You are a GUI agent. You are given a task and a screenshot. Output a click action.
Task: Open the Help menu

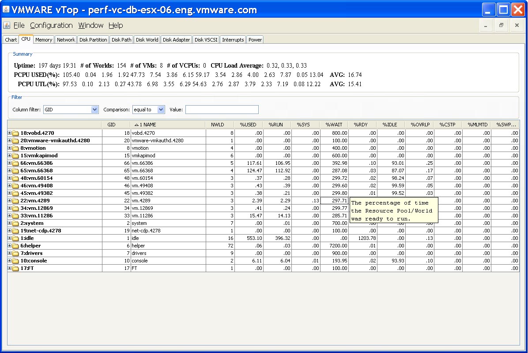(116, 25)
